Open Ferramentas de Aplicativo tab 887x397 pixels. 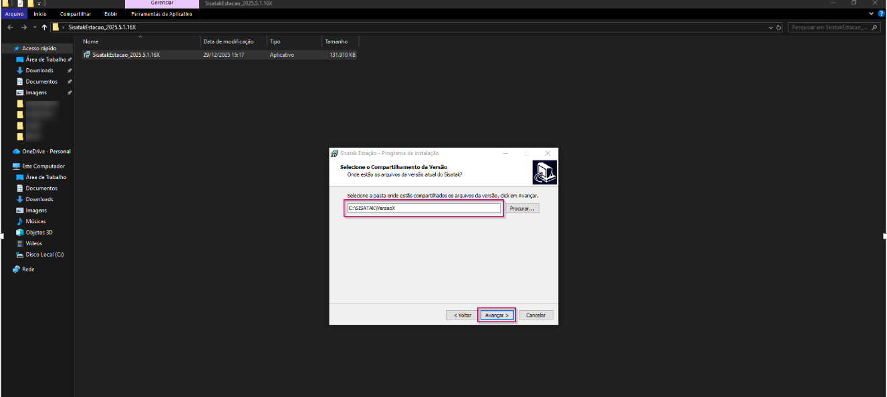[x=162, y=13]
